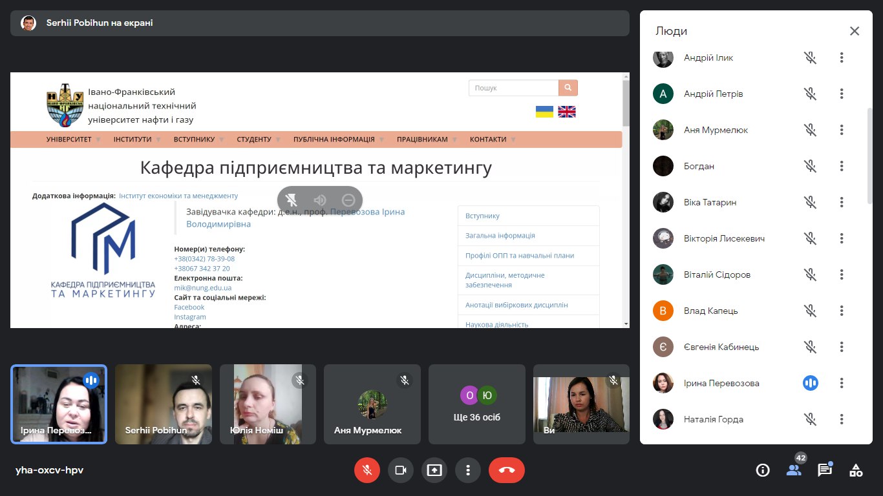Open the activities shapes icon
This screenshot has height=496, width=883.
(x=856, y=470)
